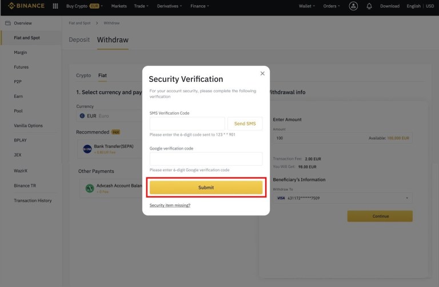Click Fiat and Spot breadcrumb link
This screenshot has height=287, width=439.
click(79, 23)
